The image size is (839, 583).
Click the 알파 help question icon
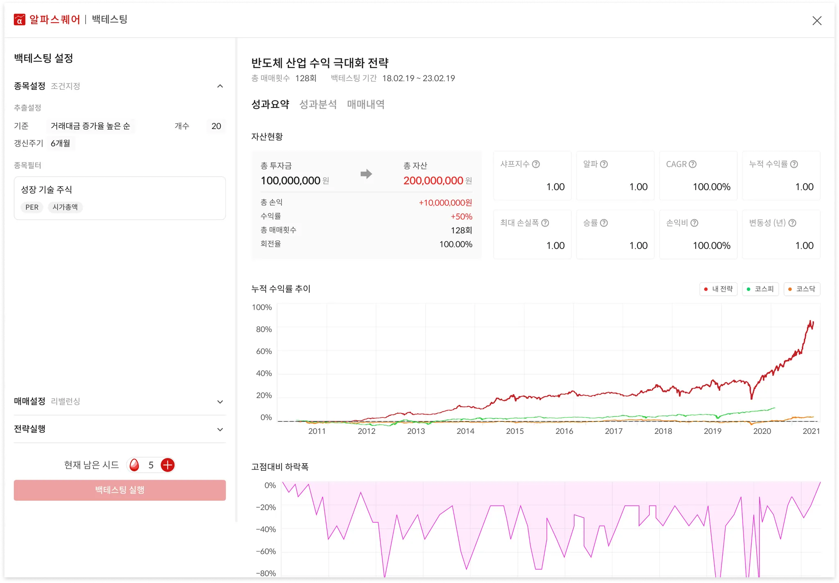click(x=604, y=164)
